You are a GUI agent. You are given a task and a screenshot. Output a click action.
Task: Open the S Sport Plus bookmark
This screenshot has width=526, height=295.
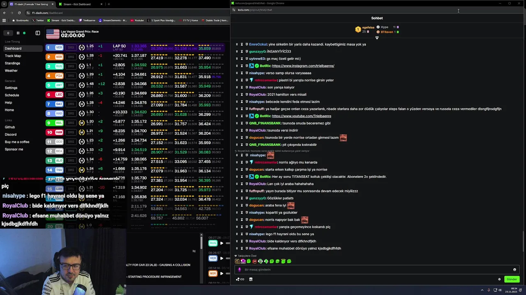pos(161,20)
